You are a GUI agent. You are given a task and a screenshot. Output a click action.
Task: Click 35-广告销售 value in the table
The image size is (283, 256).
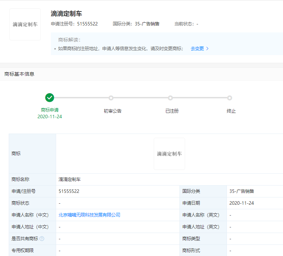click(x=242, y=191)
